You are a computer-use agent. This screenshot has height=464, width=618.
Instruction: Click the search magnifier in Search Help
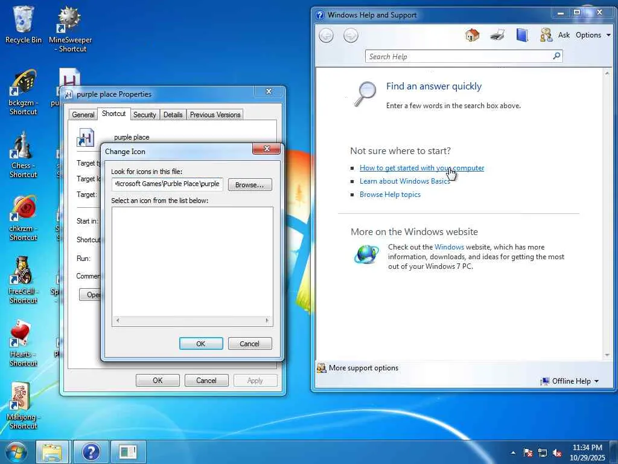click(556, 56)
